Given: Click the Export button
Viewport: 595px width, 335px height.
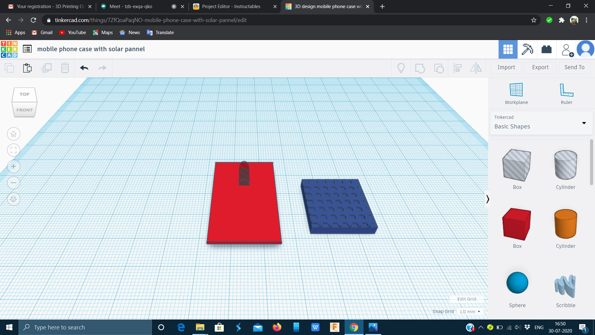Looking at the screenshot, I should pos(540,67).
